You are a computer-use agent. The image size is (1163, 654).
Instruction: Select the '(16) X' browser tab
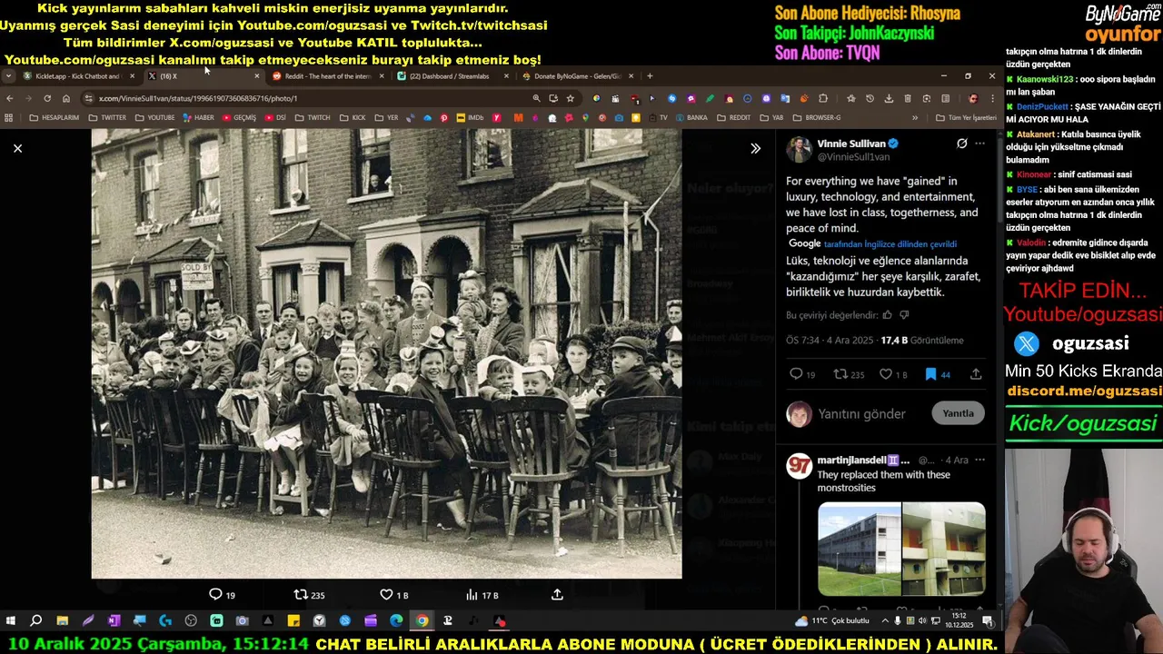coord(202,76)
